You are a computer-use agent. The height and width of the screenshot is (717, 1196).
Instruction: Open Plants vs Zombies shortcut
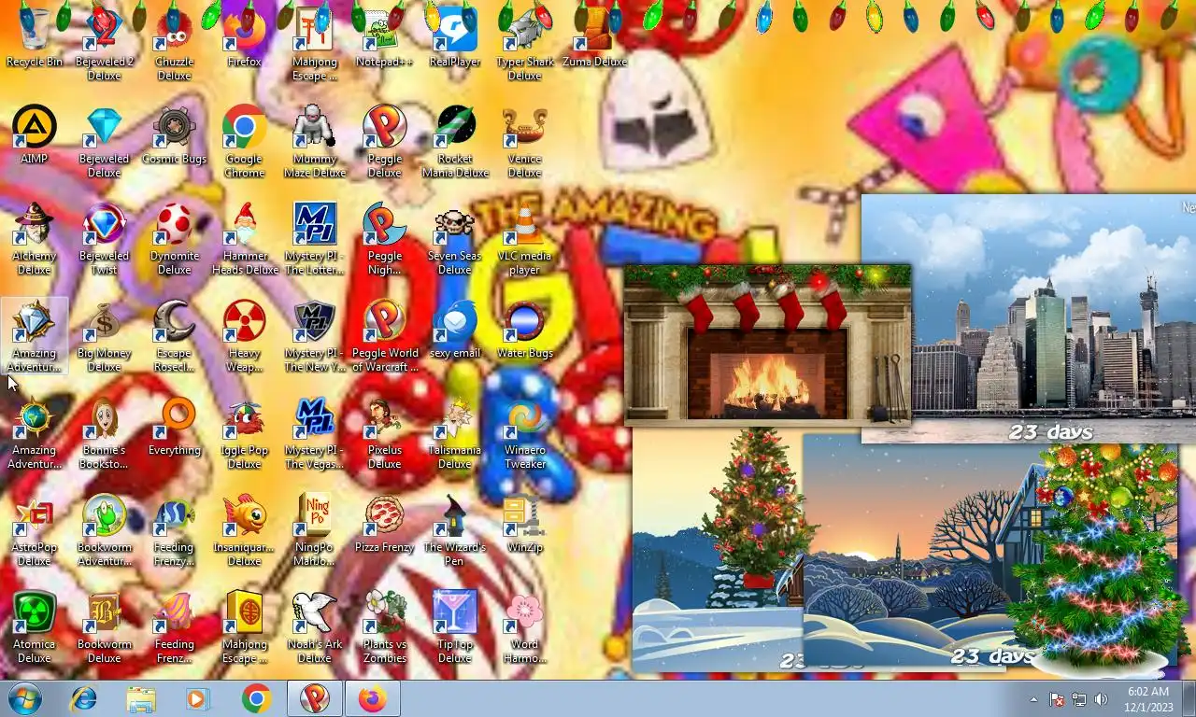point(384,626)
